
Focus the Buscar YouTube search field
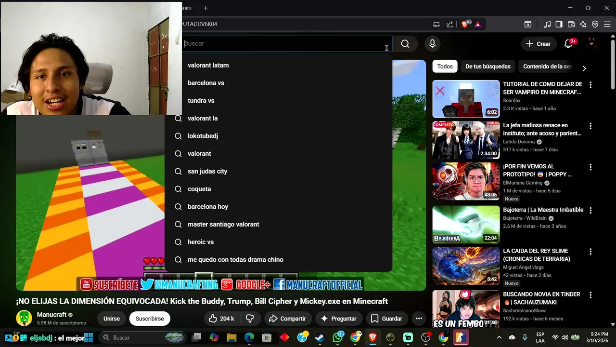pyautogui.click(x=287, y=43)
